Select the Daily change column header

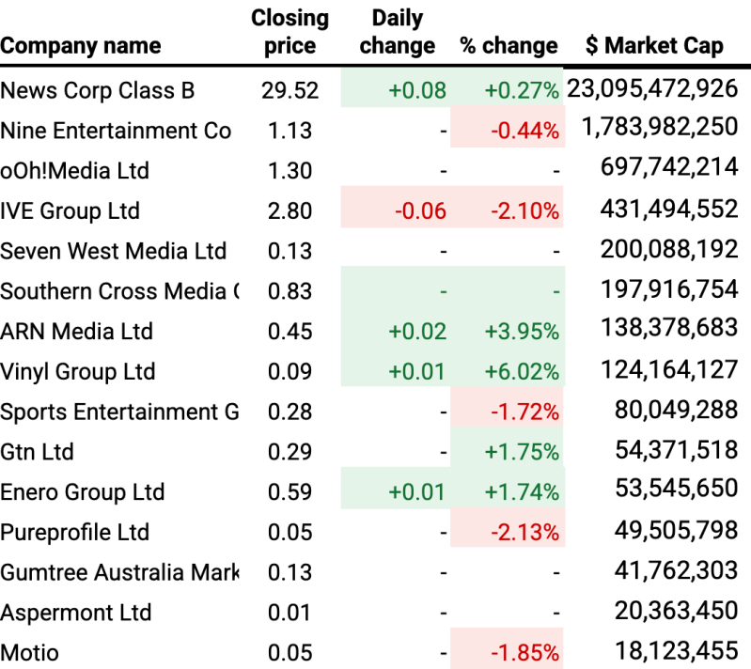(397, 32)
